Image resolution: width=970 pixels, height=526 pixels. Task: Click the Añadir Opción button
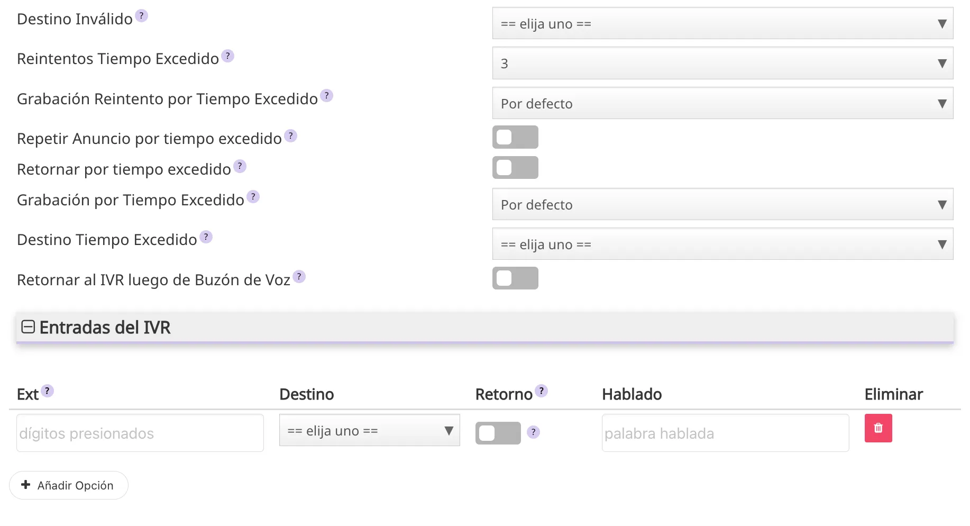[x=68, y=485]
